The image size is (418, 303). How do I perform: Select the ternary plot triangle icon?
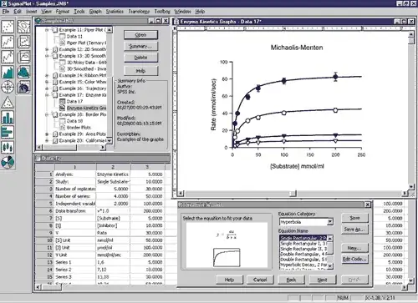(x=8, y=103)
